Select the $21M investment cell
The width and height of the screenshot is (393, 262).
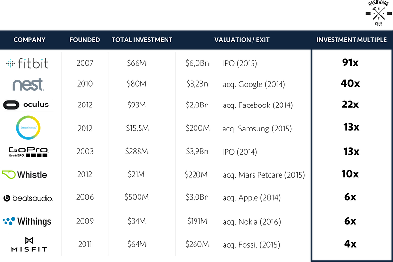[x=136, y=174]
